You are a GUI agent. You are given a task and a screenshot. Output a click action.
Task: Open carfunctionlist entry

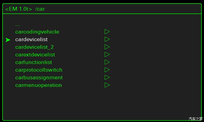click(34, 62)
